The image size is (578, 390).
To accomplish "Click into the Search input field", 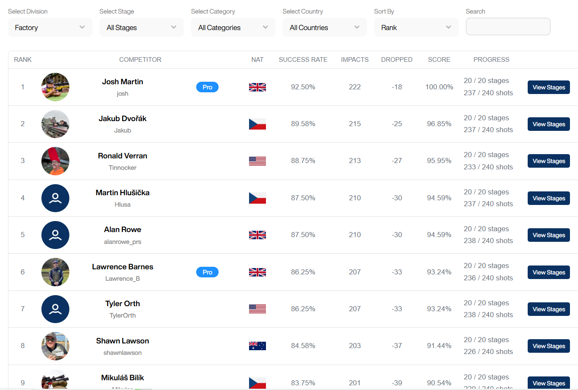I will (x=508, y=27).
